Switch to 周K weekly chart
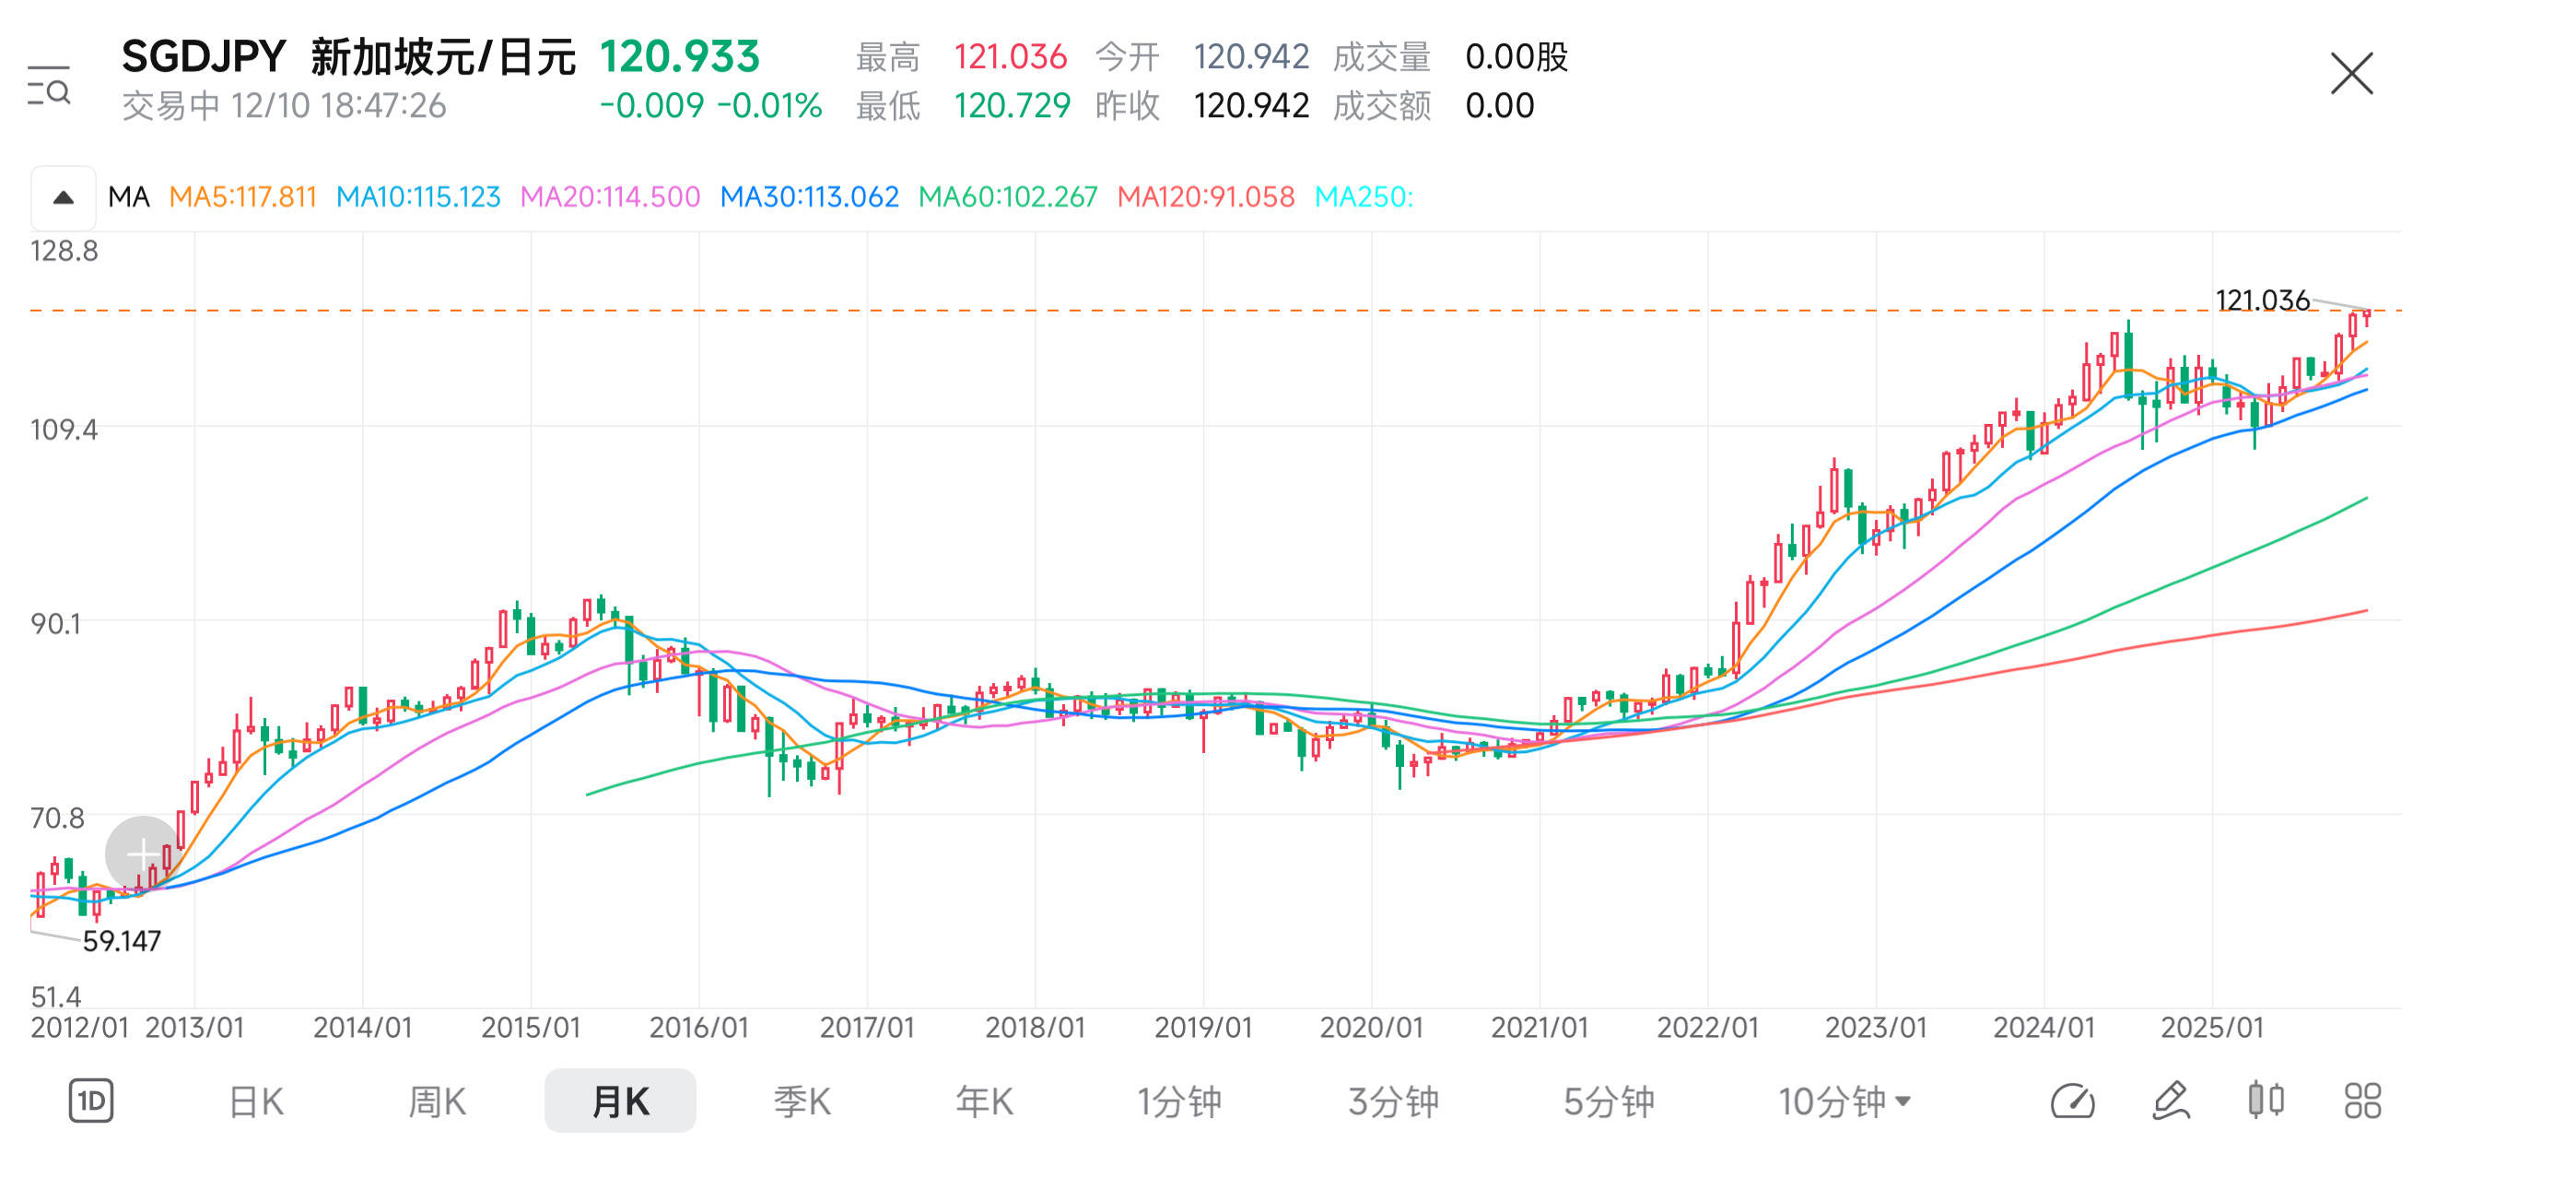The image size is (2576, 1189). tap(437, 1102)
